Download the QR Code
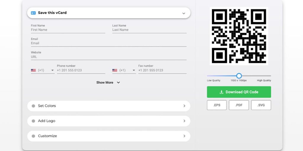303x151 pixels. [239, 92]
